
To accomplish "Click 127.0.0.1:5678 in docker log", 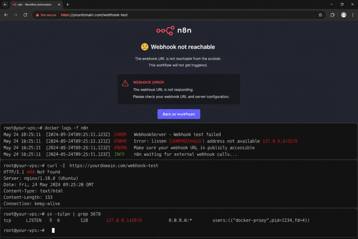I will click(x=280, y=141).
